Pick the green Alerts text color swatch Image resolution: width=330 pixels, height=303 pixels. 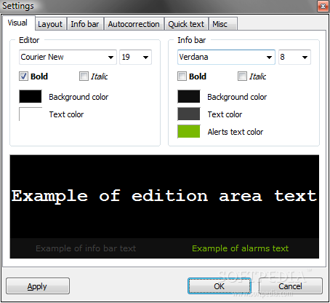[x=189, y=131]
